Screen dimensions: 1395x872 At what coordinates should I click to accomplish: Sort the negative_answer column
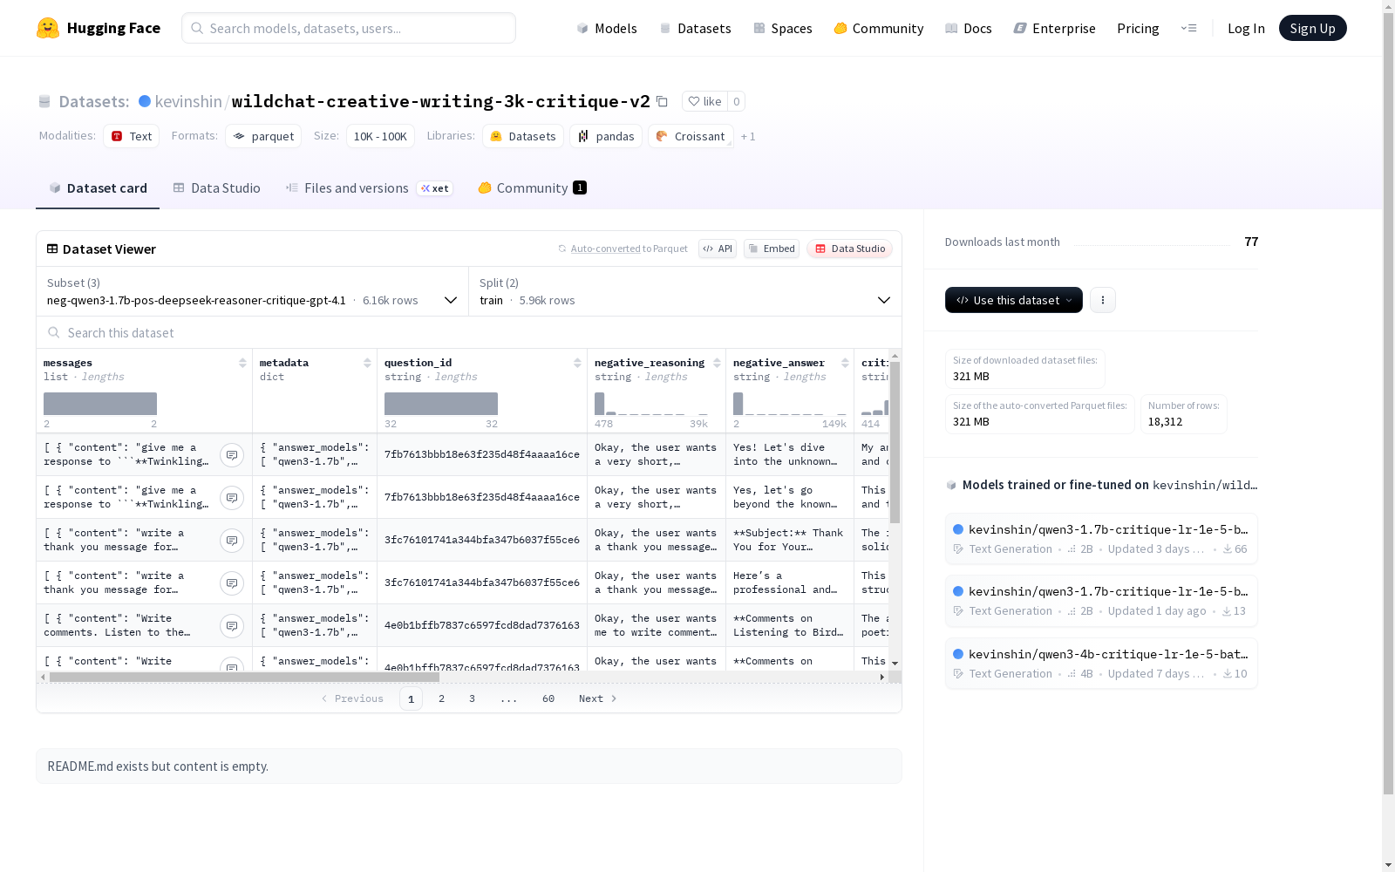coord(845,363)
